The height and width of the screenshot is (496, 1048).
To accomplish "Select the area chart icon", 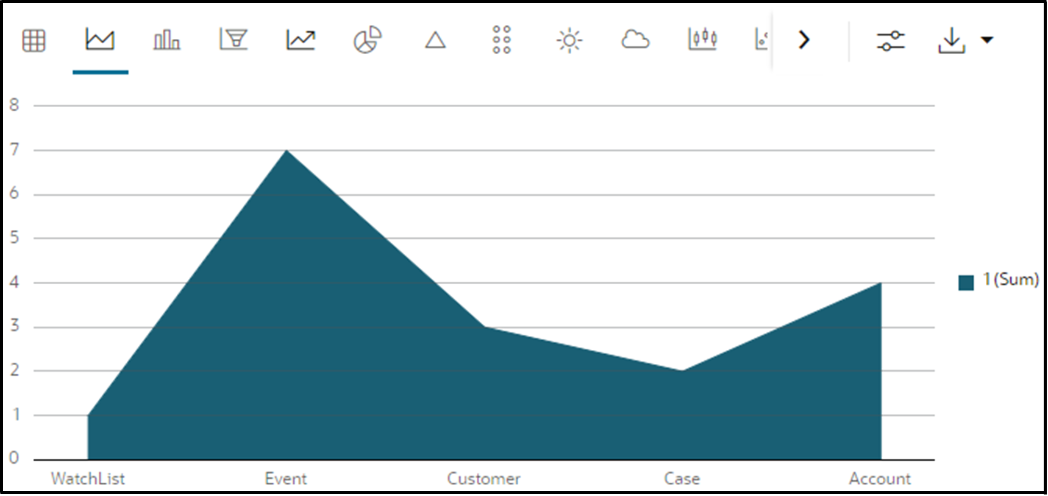I will (100, 40).
